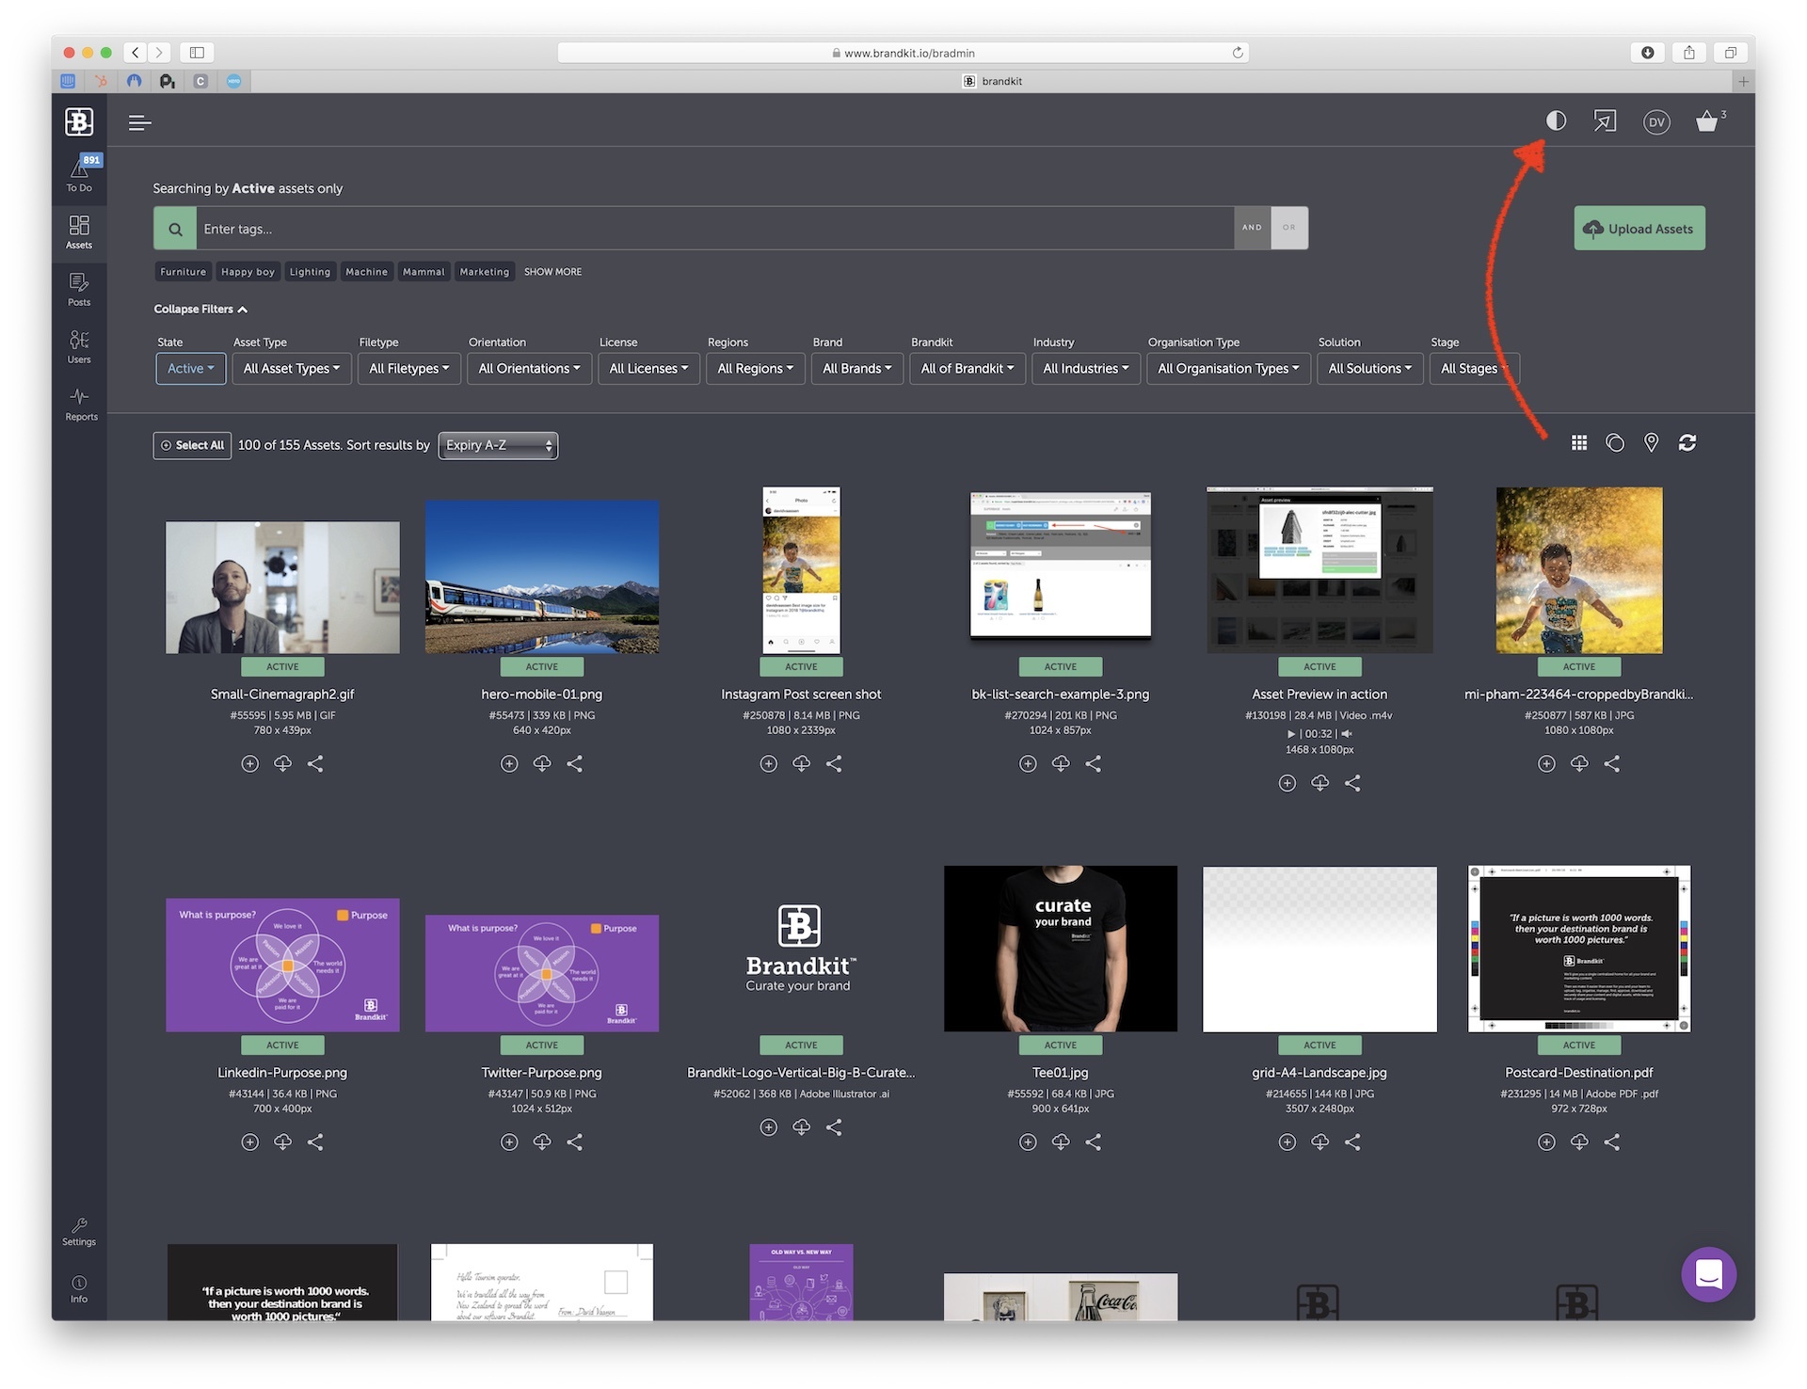1807x1389 pixels.
Task: Open the map location pin view
Action: click(x=1651, y=442)
